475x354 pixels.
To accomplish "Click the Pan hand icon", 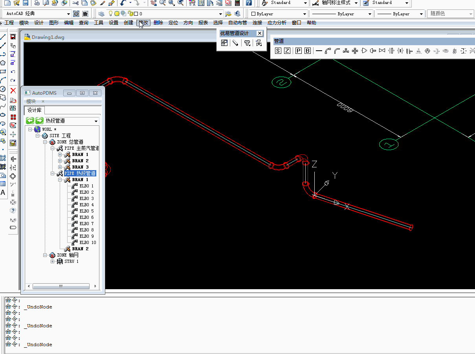I will (x=153, y=3).
